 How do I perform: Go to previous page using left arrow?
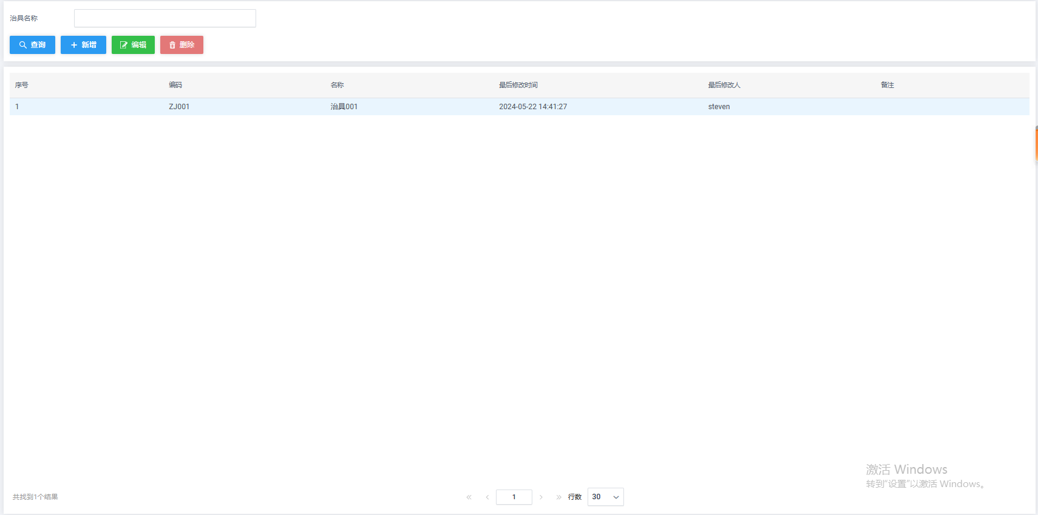click(x=487, y=497)
